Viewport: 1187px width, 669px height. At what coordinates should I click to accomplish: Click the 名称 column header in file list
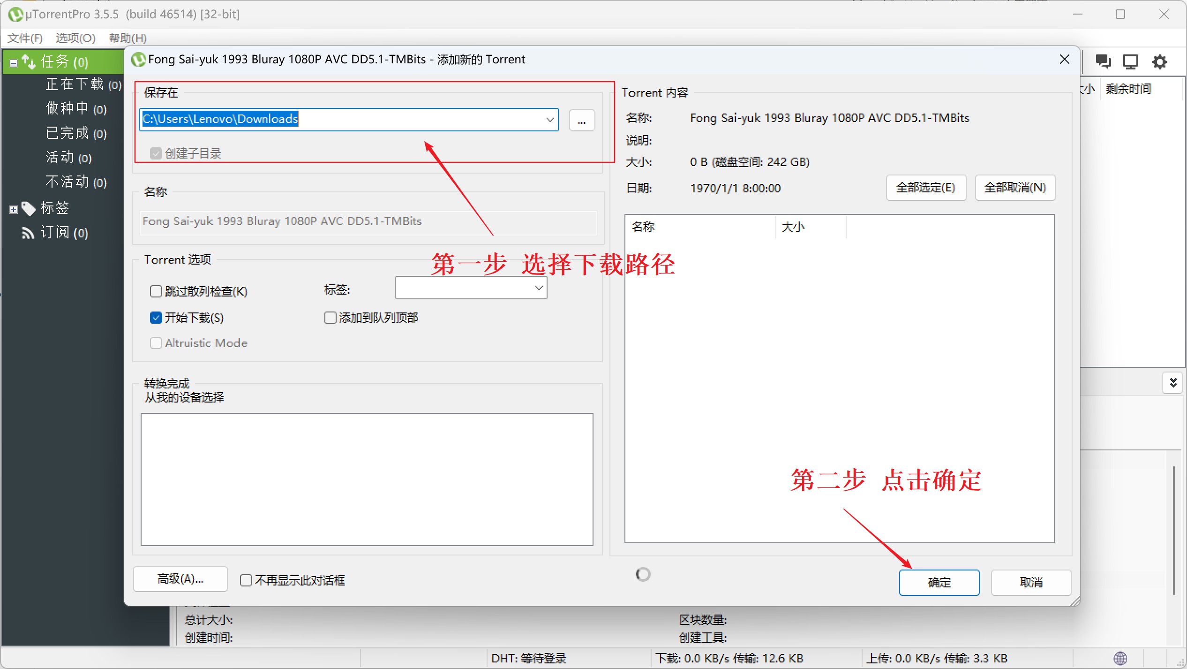pos(700,227)
